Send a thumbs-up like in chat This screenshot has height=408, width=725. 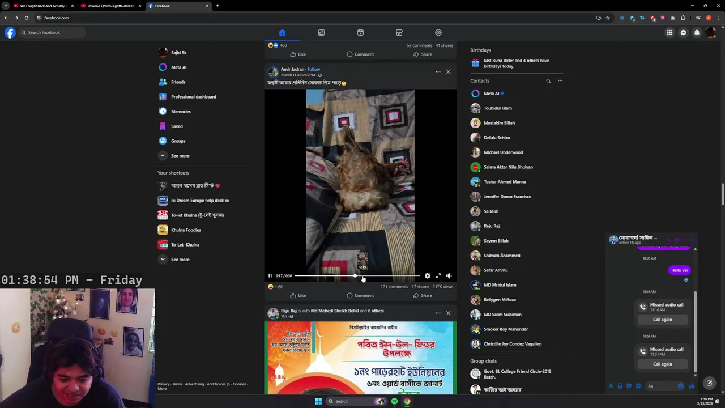[692, 386]
